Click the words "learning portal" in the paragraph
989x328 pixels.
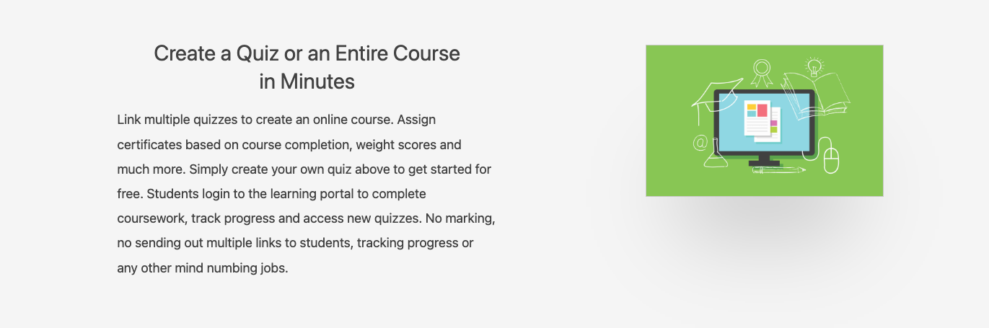(315, 194)
